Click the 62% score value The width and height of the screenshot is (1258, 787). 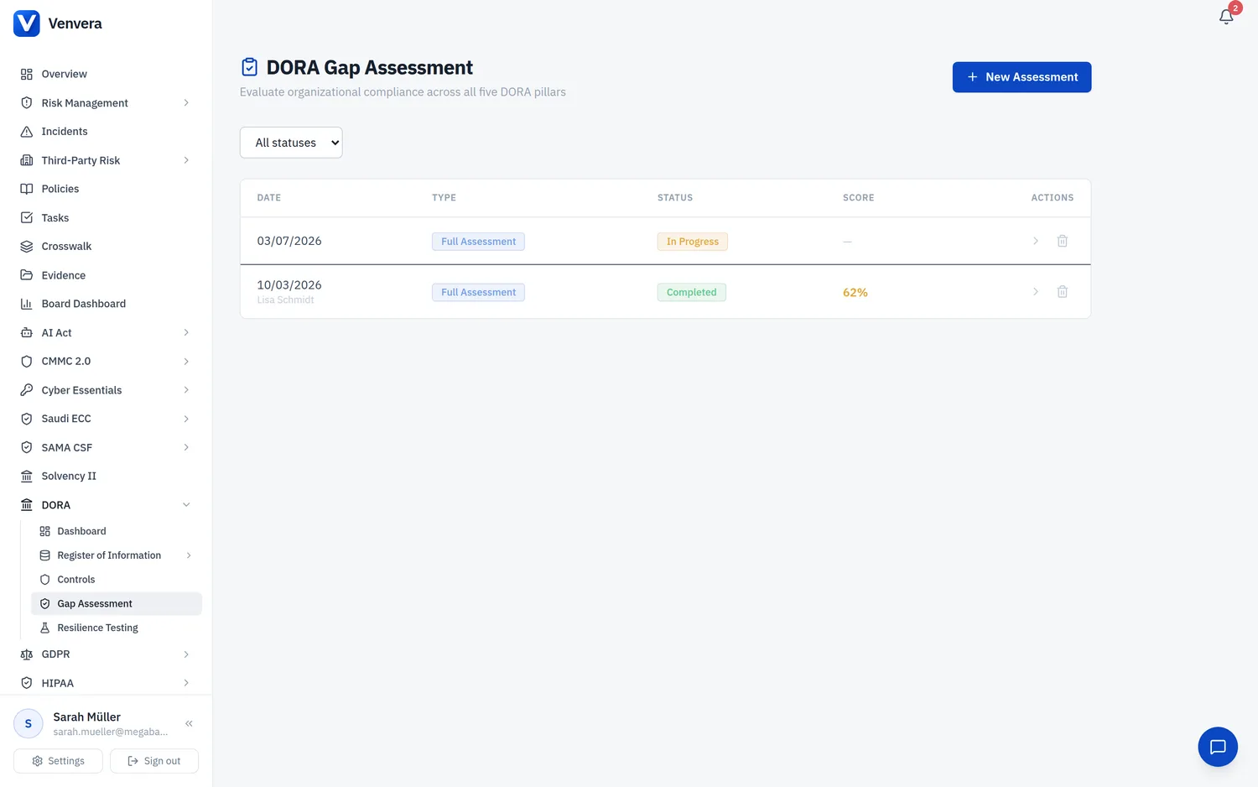pos(855,292)
